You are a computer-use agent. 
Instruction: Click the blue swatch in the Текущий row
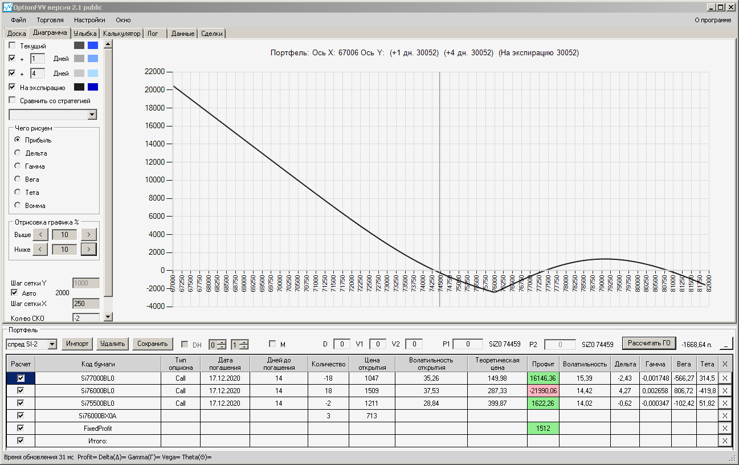tap(93, 45)
